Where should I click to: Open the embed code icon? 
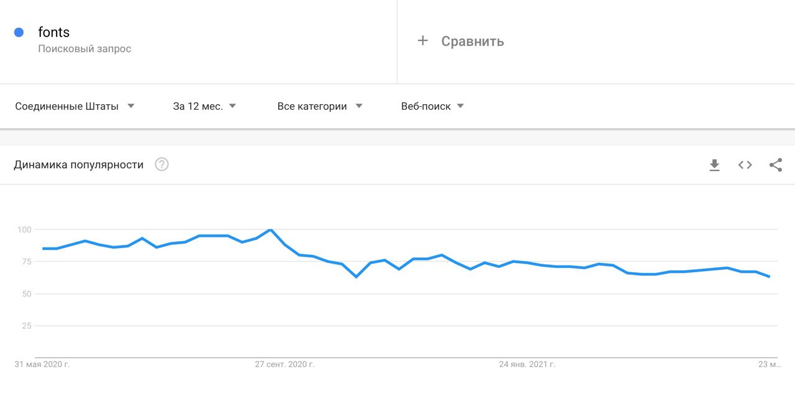[745, 165]
